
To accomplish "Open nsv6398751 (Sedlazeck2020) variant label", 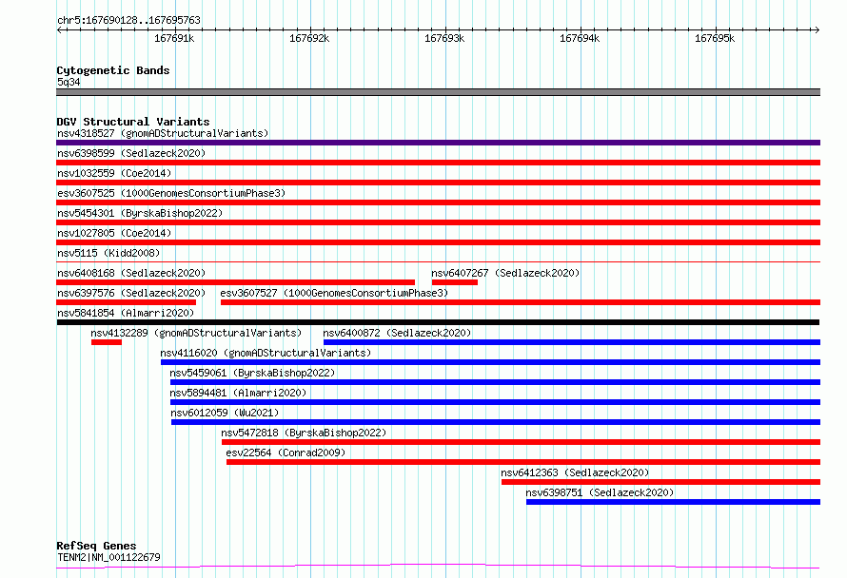I will point(600,492).
